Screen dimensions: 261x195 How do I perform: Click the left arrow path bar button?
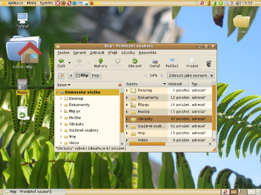coord(71,75)
